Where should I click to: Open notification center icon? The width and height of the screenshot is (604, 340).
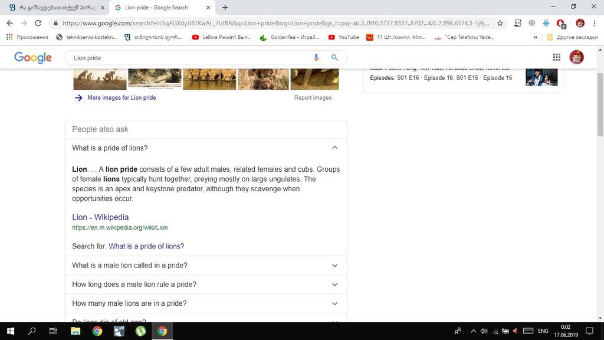coord(589,331)
